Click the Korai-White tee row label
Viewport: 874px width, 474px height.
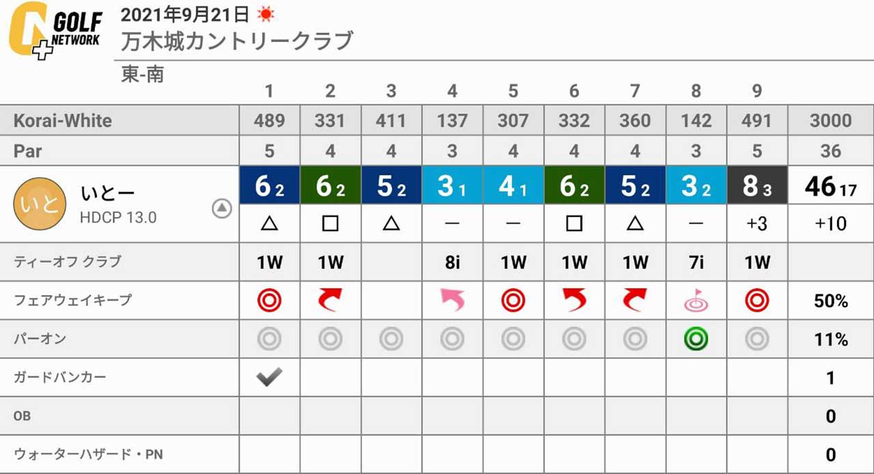click(63, 121)
